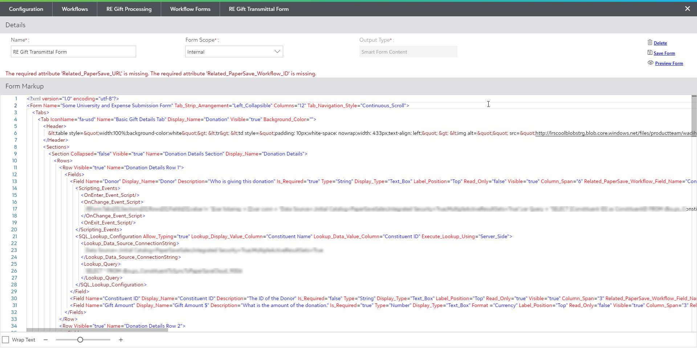Click the minus zoom-out icon
The image size is (697, 348).
tap(46, 340)
